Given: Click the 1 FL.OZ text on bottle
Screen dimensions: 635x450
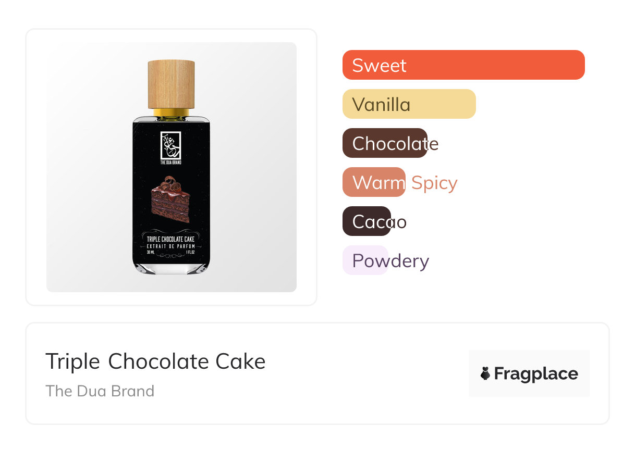Looking at the screenshot, I should [191, 253].
